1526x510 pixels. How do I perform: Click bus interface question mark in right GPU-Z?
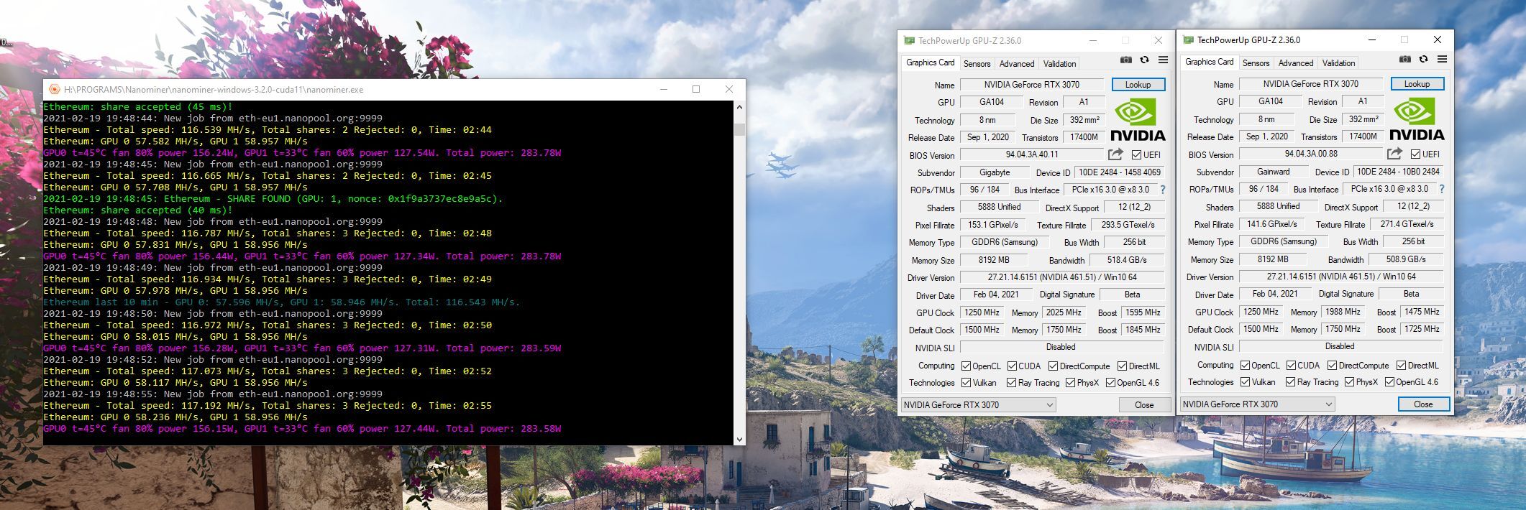1442,189
